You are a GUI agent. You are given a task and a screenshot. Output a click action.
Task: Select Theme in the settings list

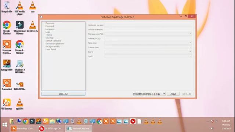[49, 35]
